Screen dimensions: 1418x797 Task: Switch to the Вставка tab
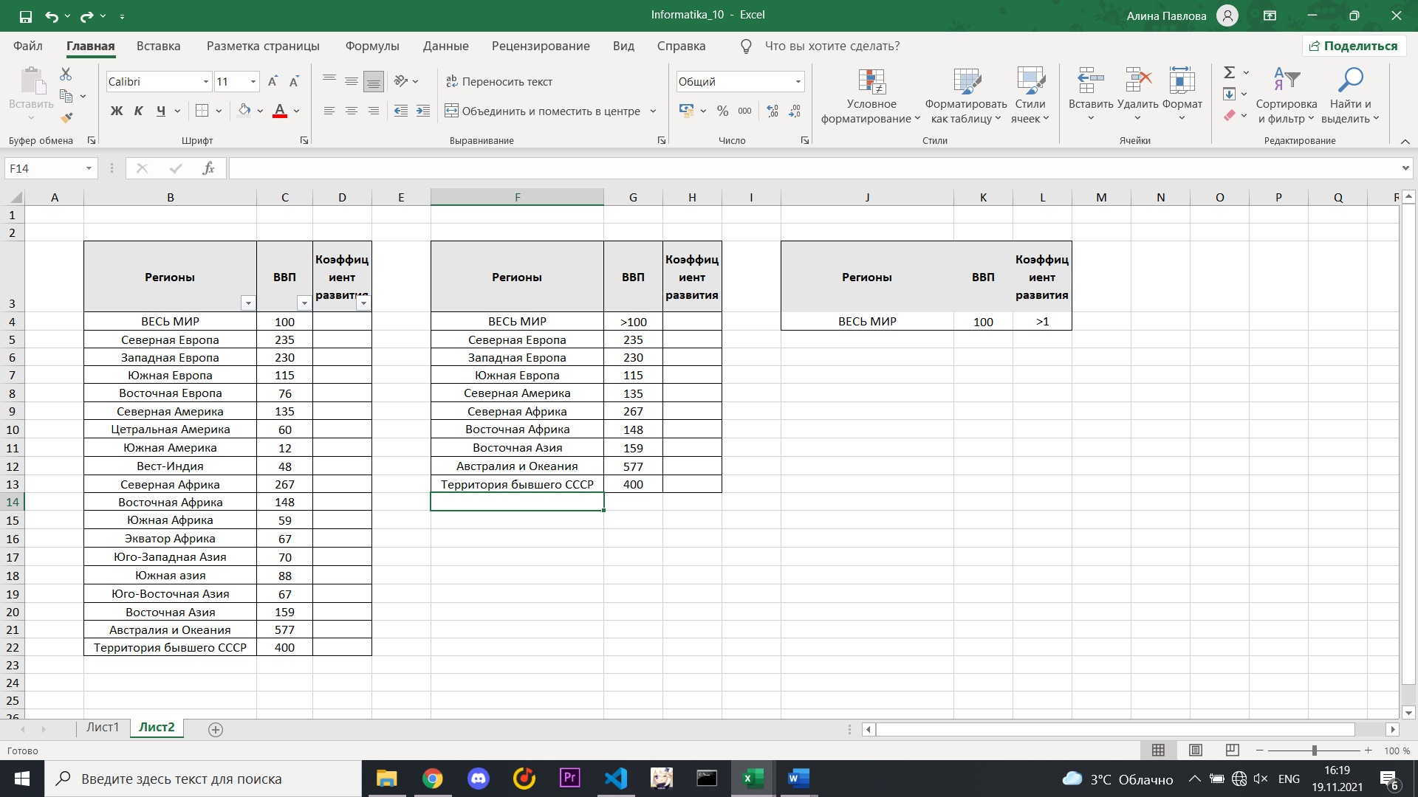pos(158,46)
